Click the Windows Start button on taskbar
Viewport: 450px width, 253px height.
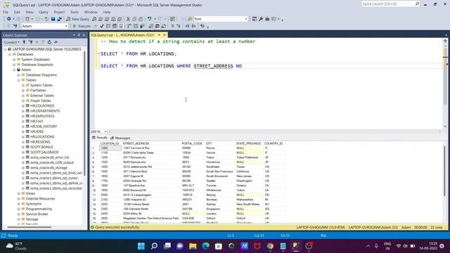[x=141, y=246]
